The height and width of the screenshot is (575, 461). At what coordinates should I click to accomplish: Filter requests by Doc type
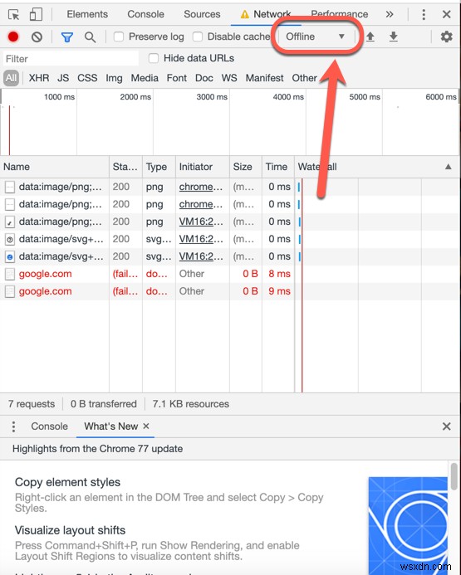click(204, 78)
